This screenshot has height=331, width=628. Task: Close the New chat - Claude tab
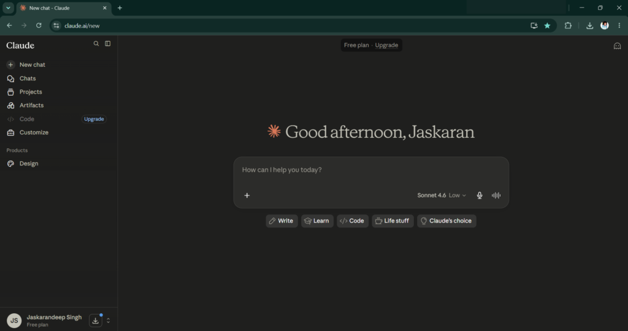(x=104, y=8)
